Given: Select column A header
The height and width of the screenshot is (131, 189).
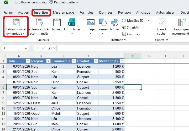Looking at the screenshot, I should (x=19, y=56).
